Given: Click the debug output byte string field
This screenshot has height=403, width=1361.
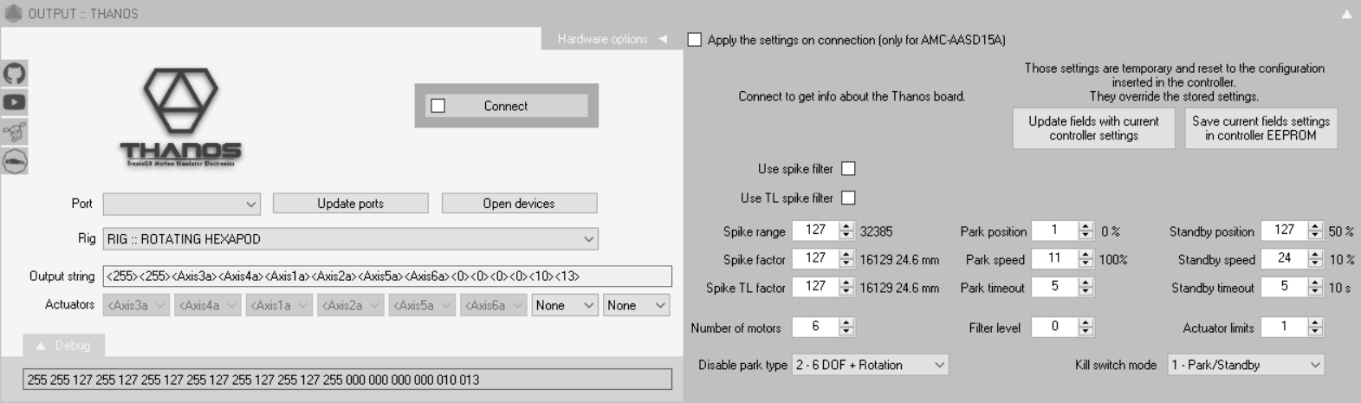Looking at the screenshot, I should click(347, 380).
